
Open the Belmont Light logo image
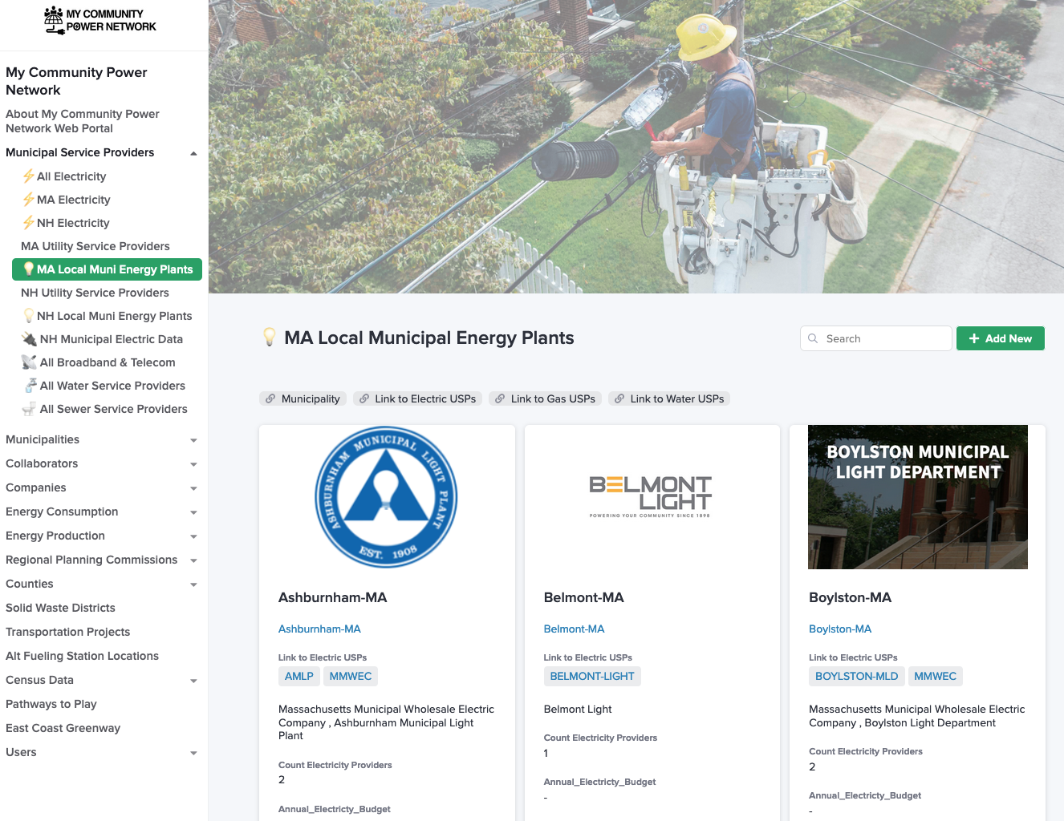(x=651, y=497)
